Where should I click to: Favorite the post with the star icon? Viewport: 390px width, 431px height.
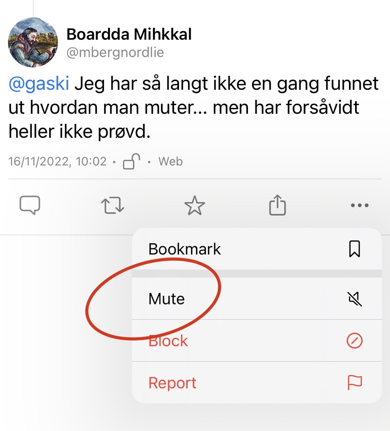tap(195, 205)
